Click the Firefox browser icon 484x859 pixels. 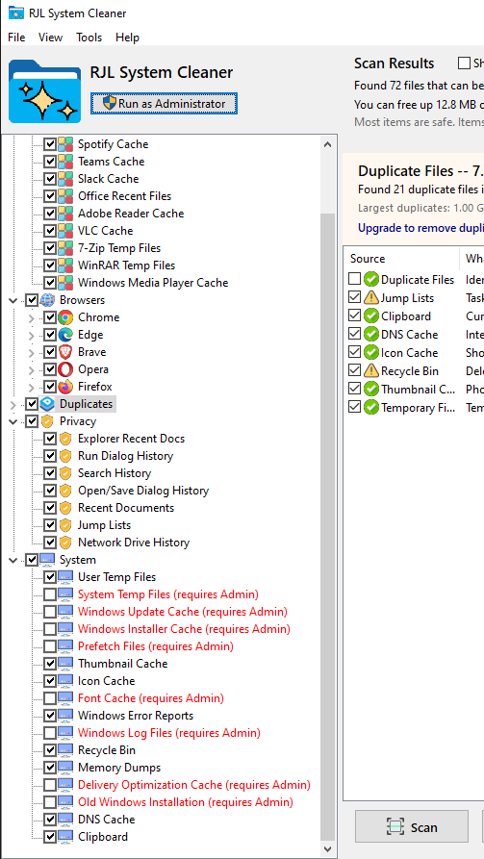coord(65,387)
